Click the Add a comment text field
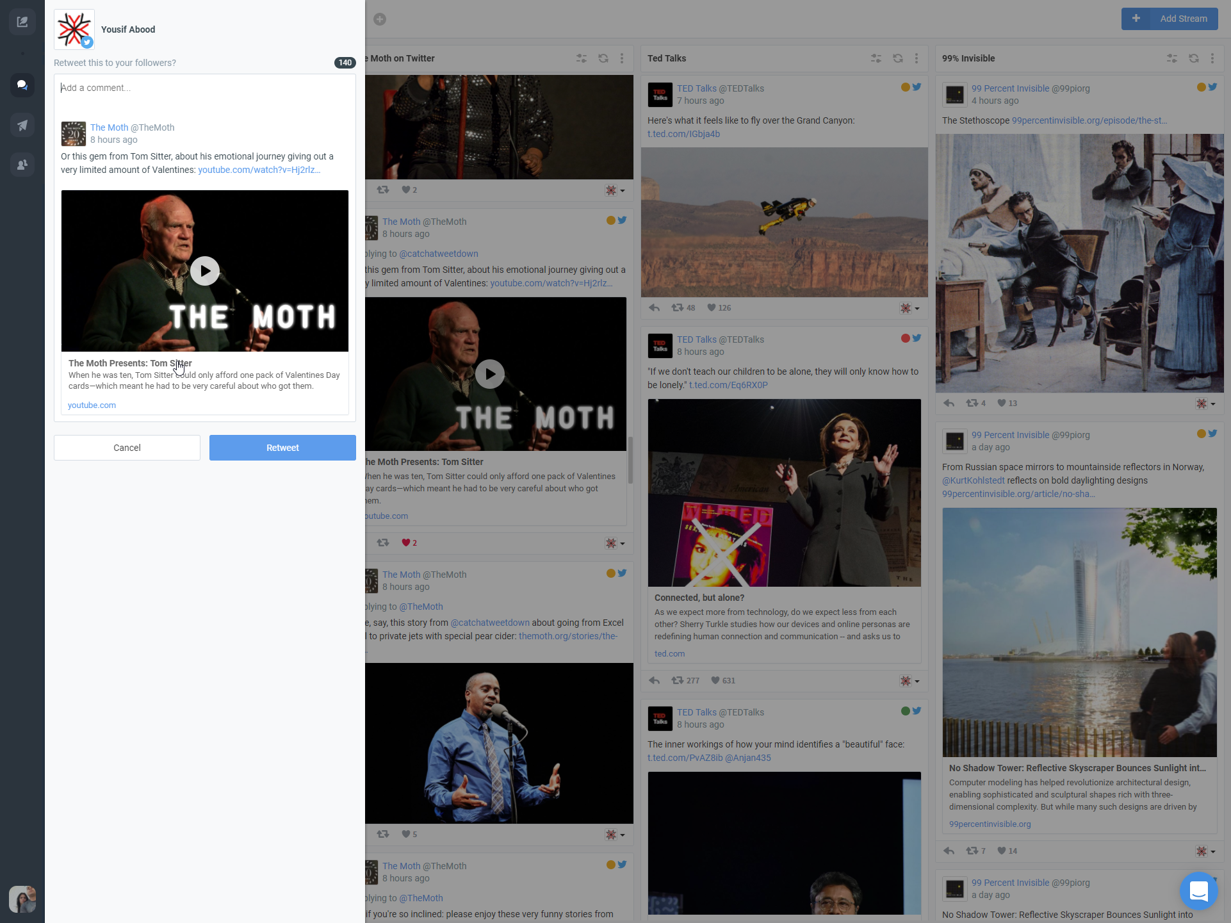This screenshot has width=1231, height=923. coord(205,88)
